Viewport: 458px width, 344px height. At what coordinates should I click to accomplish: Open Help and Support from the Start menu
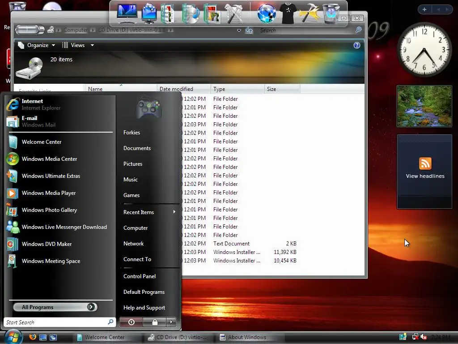click(144, 308)
